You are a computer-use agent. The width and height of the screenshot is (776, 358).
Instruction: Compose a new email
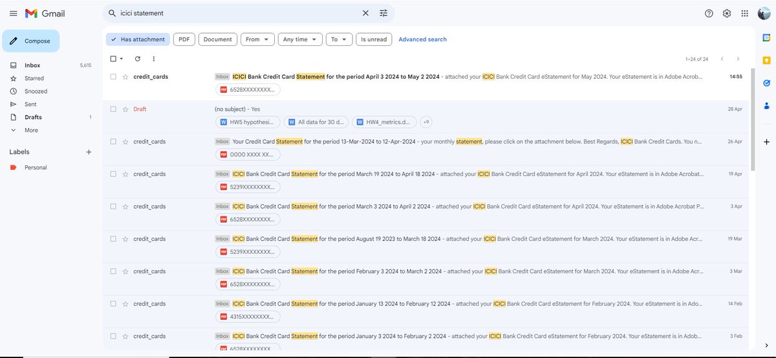click(x=30, y=41)
